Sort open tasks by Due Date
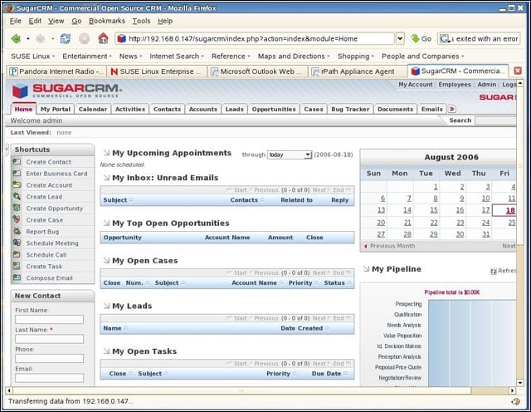The height and width of the screenshot is (412, 531). pos(326,373)
